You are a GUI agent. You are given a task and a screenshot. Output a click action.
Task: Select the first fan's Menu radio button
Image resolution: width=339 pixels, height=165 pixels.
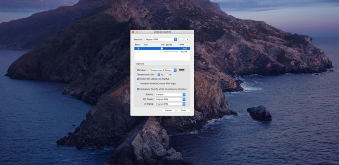(x=138, y=48)
